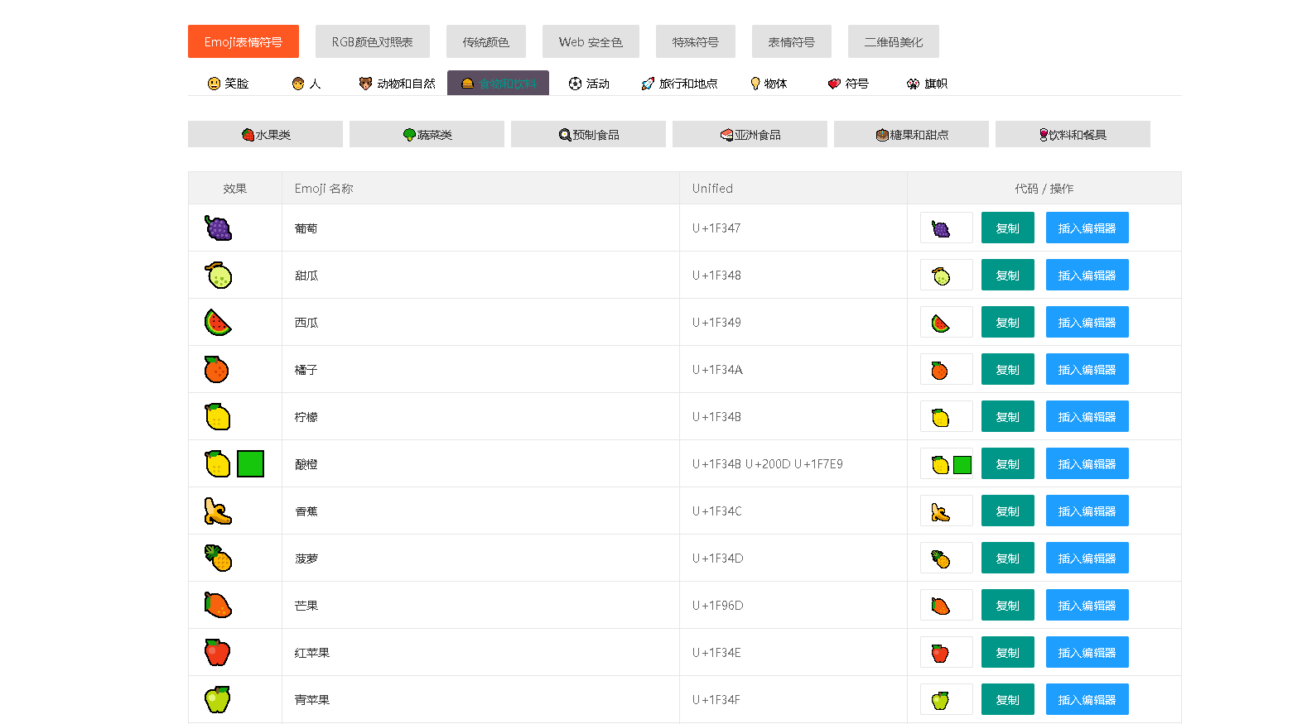Copy the 葡萄 emoji code
Image resolution: width=1302 pixels, height=724 pixels.
(x=1008, y=228)
